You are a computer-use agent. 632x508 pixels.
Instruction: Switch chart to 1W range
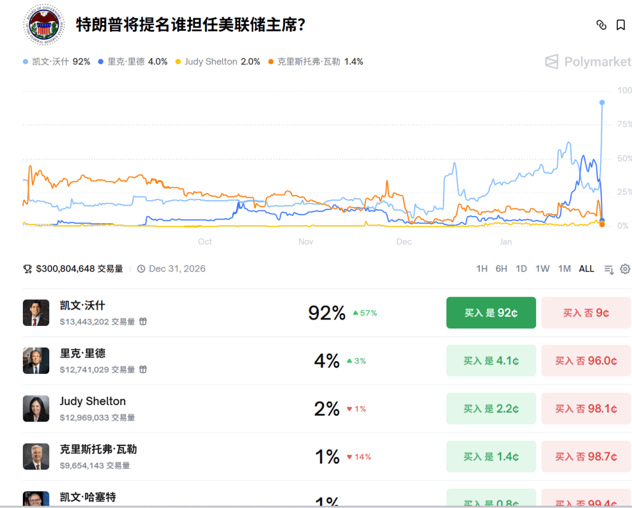coord(542,269)
